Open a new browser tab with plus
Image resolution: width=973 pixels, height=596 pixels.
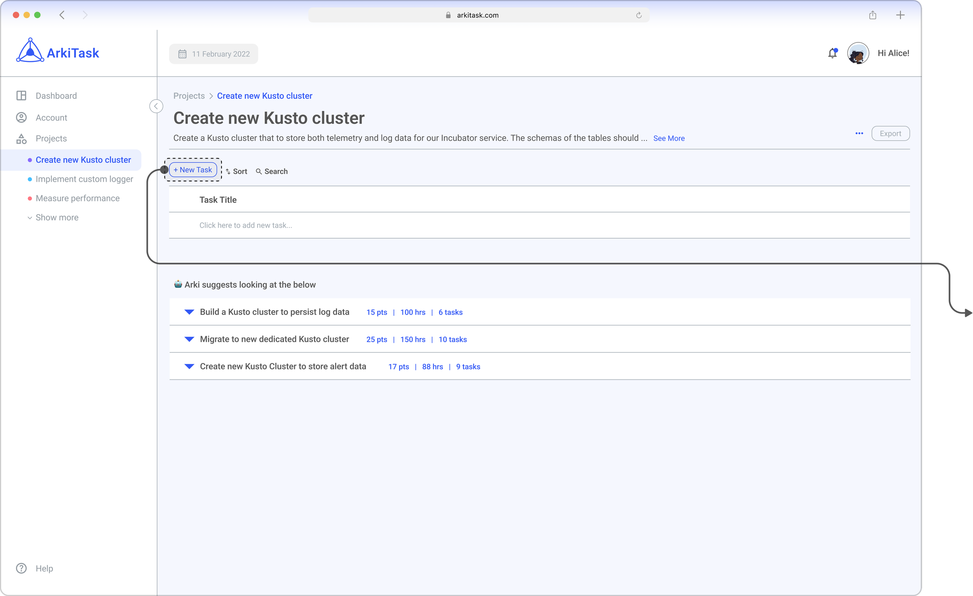coord(900,16)
